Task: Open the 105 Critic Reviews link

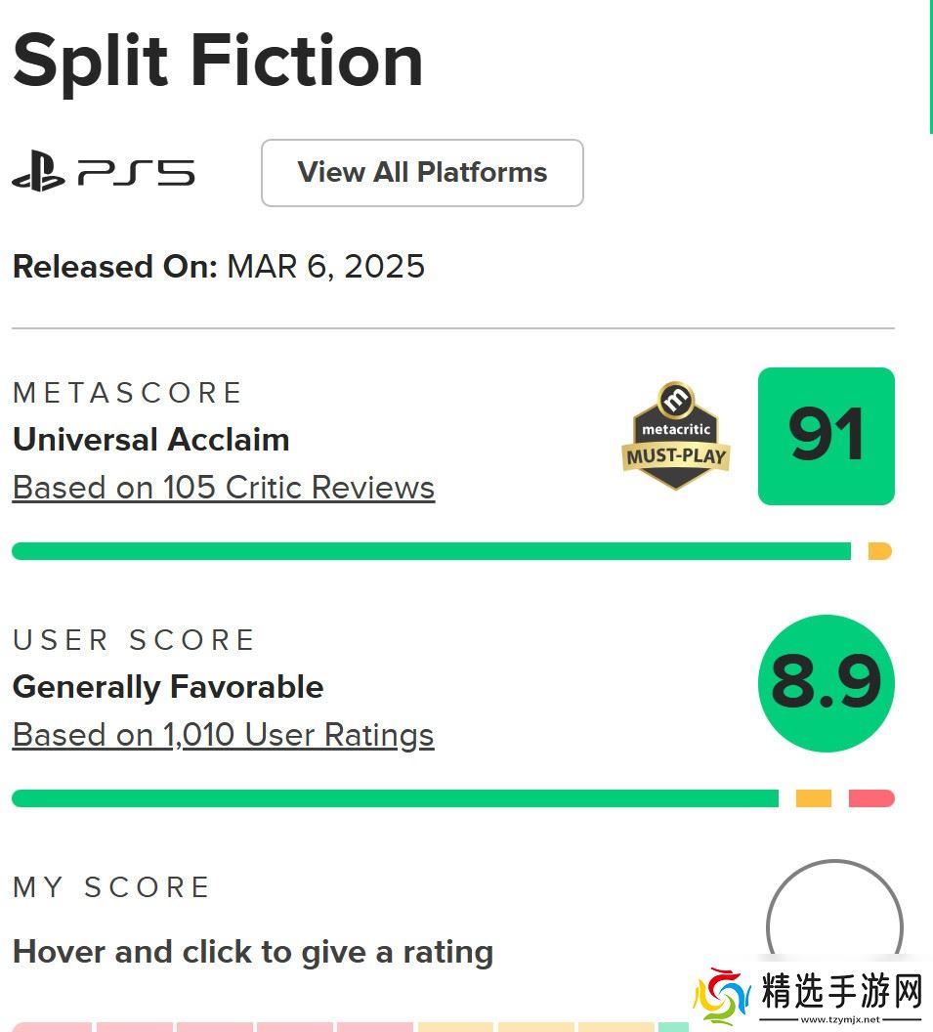Action: (223, 488)
